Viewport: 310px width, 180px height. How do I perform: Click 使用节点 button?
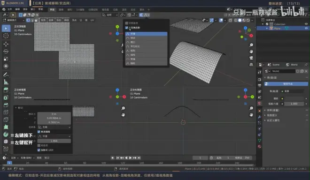coord(286,84)
